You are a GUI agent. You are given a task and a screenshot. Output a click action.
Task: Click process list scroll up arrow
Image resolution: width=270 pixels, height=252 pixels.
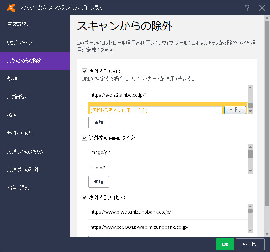coord(250,207)
